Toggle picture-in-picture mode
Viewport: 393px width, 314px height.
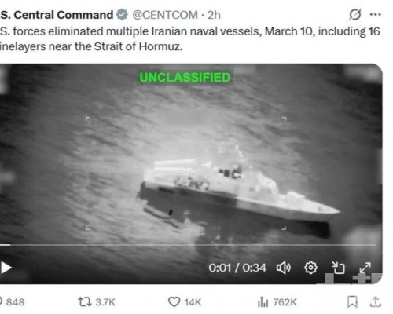[x=338, y=268]
